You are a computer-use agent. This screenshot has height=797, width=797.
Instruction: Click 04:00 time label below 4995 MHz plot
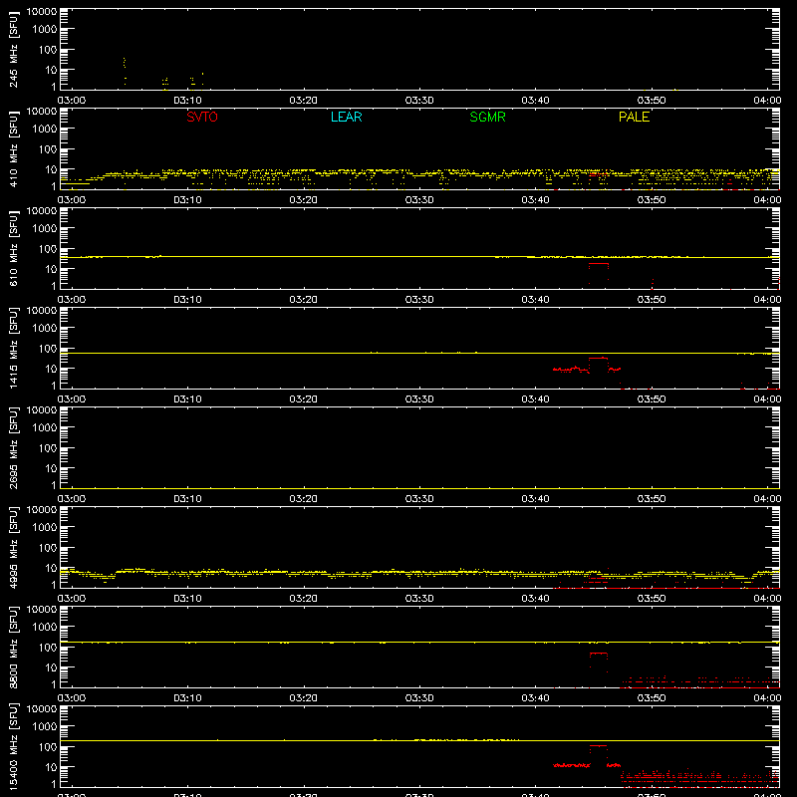click(x=767, y=599)
